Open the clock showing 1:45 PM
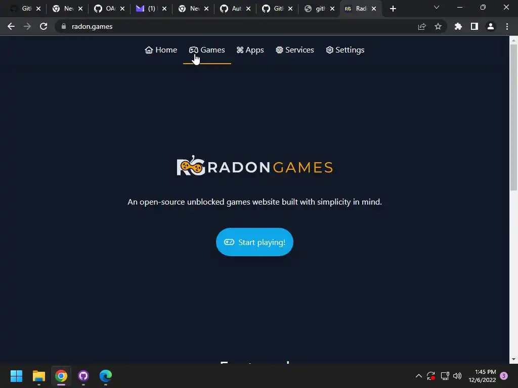Viewport: 518px width, 388px height. pos(482,376)
